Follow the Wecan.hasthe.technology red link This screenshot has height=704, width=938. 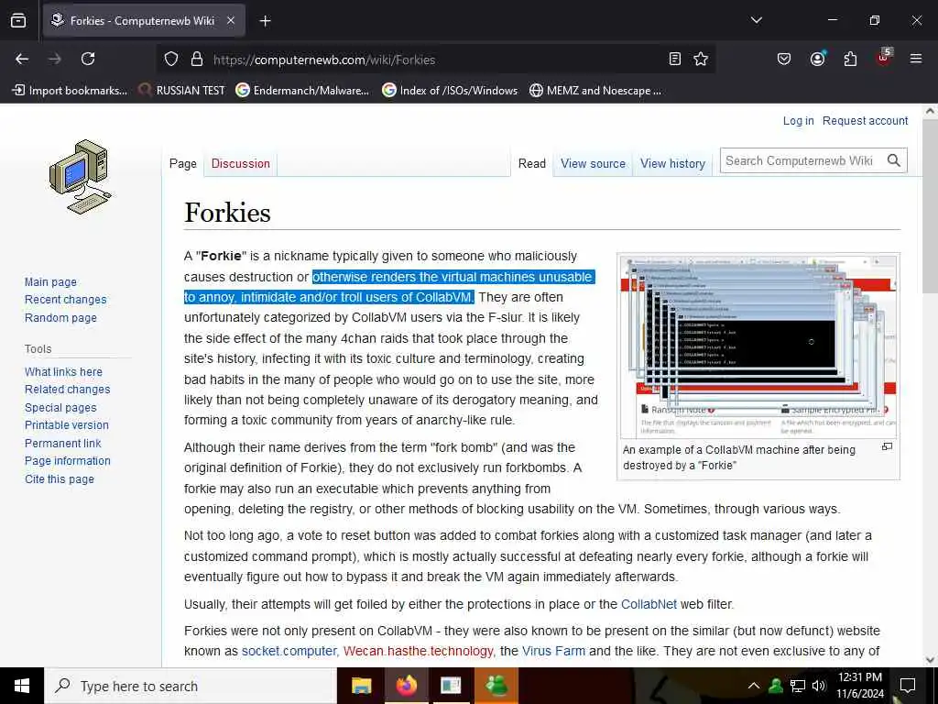[418, 651]
